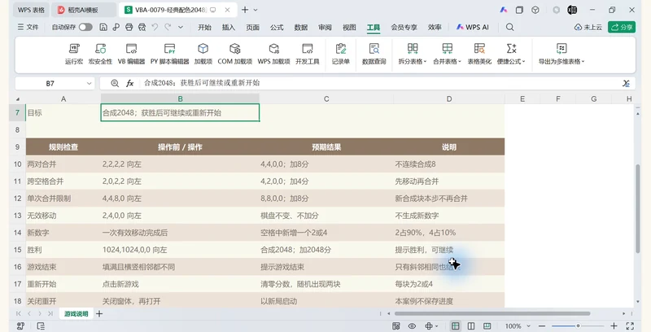Click the print preview icon
The image size is (651, 332).
pos(142,27)
